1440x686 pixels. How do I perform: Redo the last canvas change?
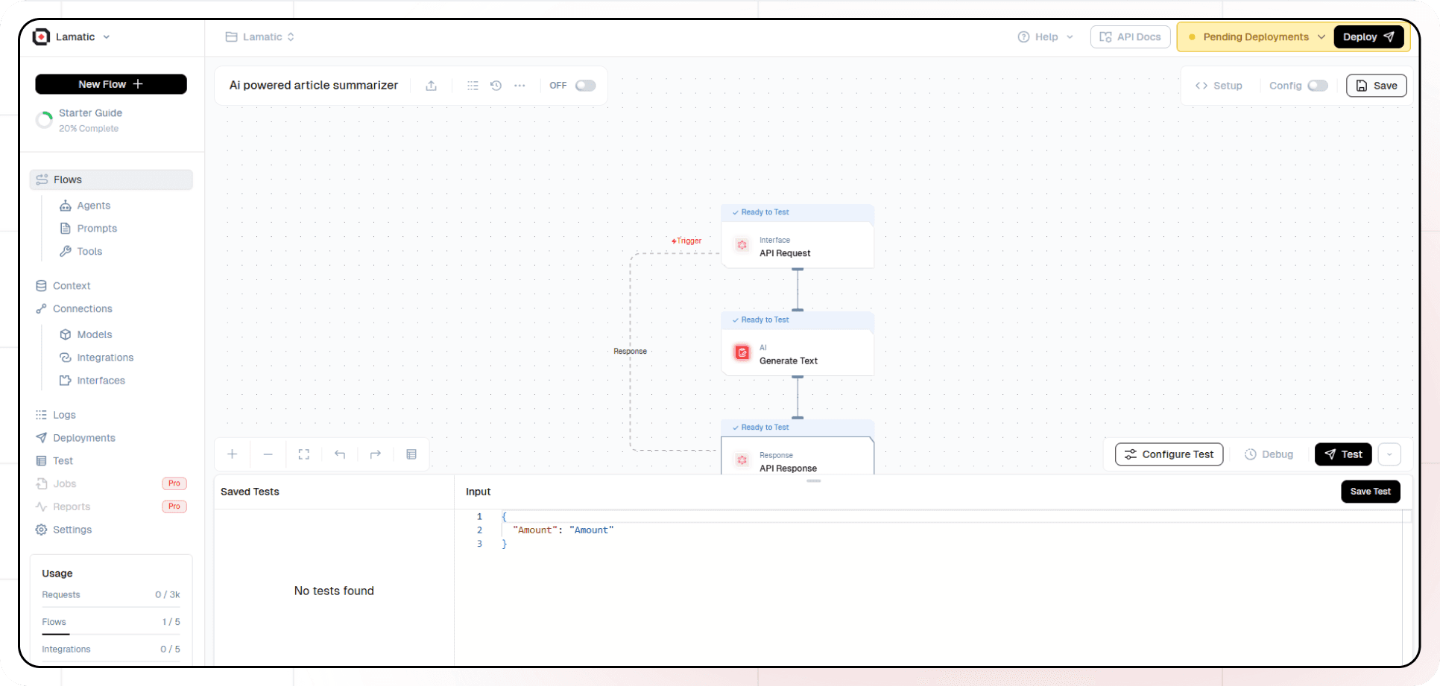tap(375, 454)
